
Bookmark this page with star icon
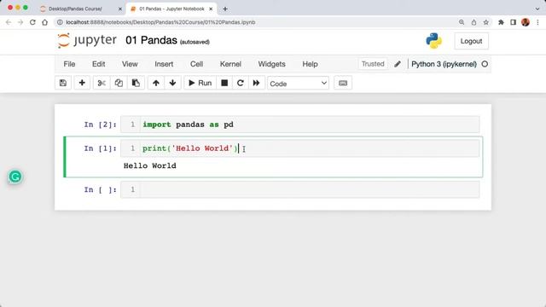[x=486, y=22]
